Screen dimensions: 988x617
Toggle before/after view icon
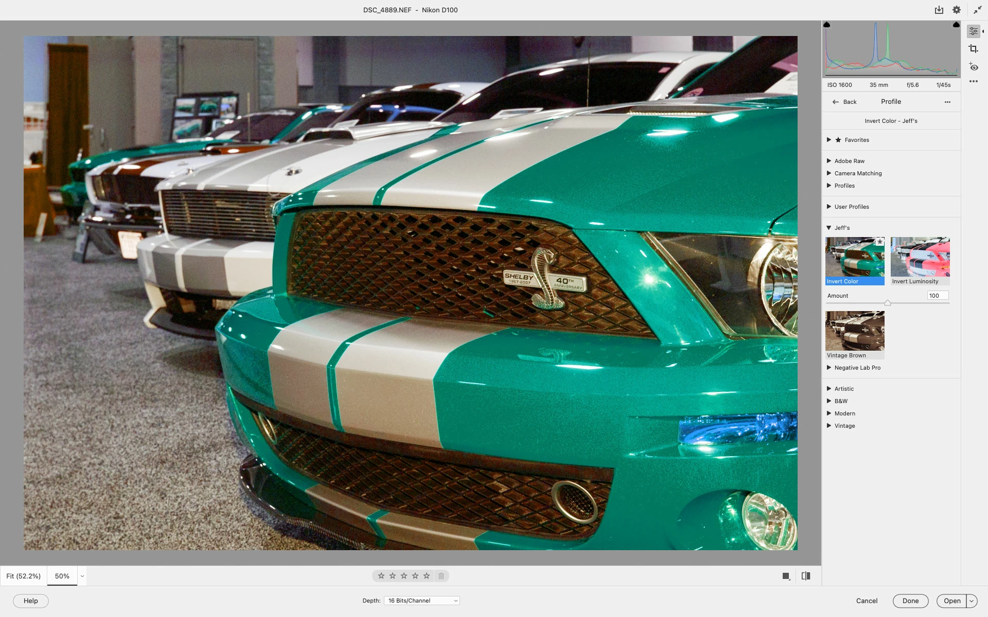[806, 576]
